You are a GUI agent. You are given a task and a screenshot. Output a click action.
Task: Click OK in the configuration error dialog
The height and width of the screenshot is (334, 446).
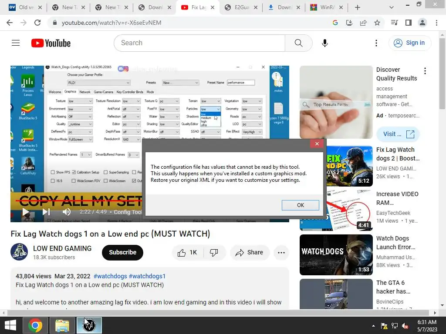pyautogui.click(x=300, y=205)
